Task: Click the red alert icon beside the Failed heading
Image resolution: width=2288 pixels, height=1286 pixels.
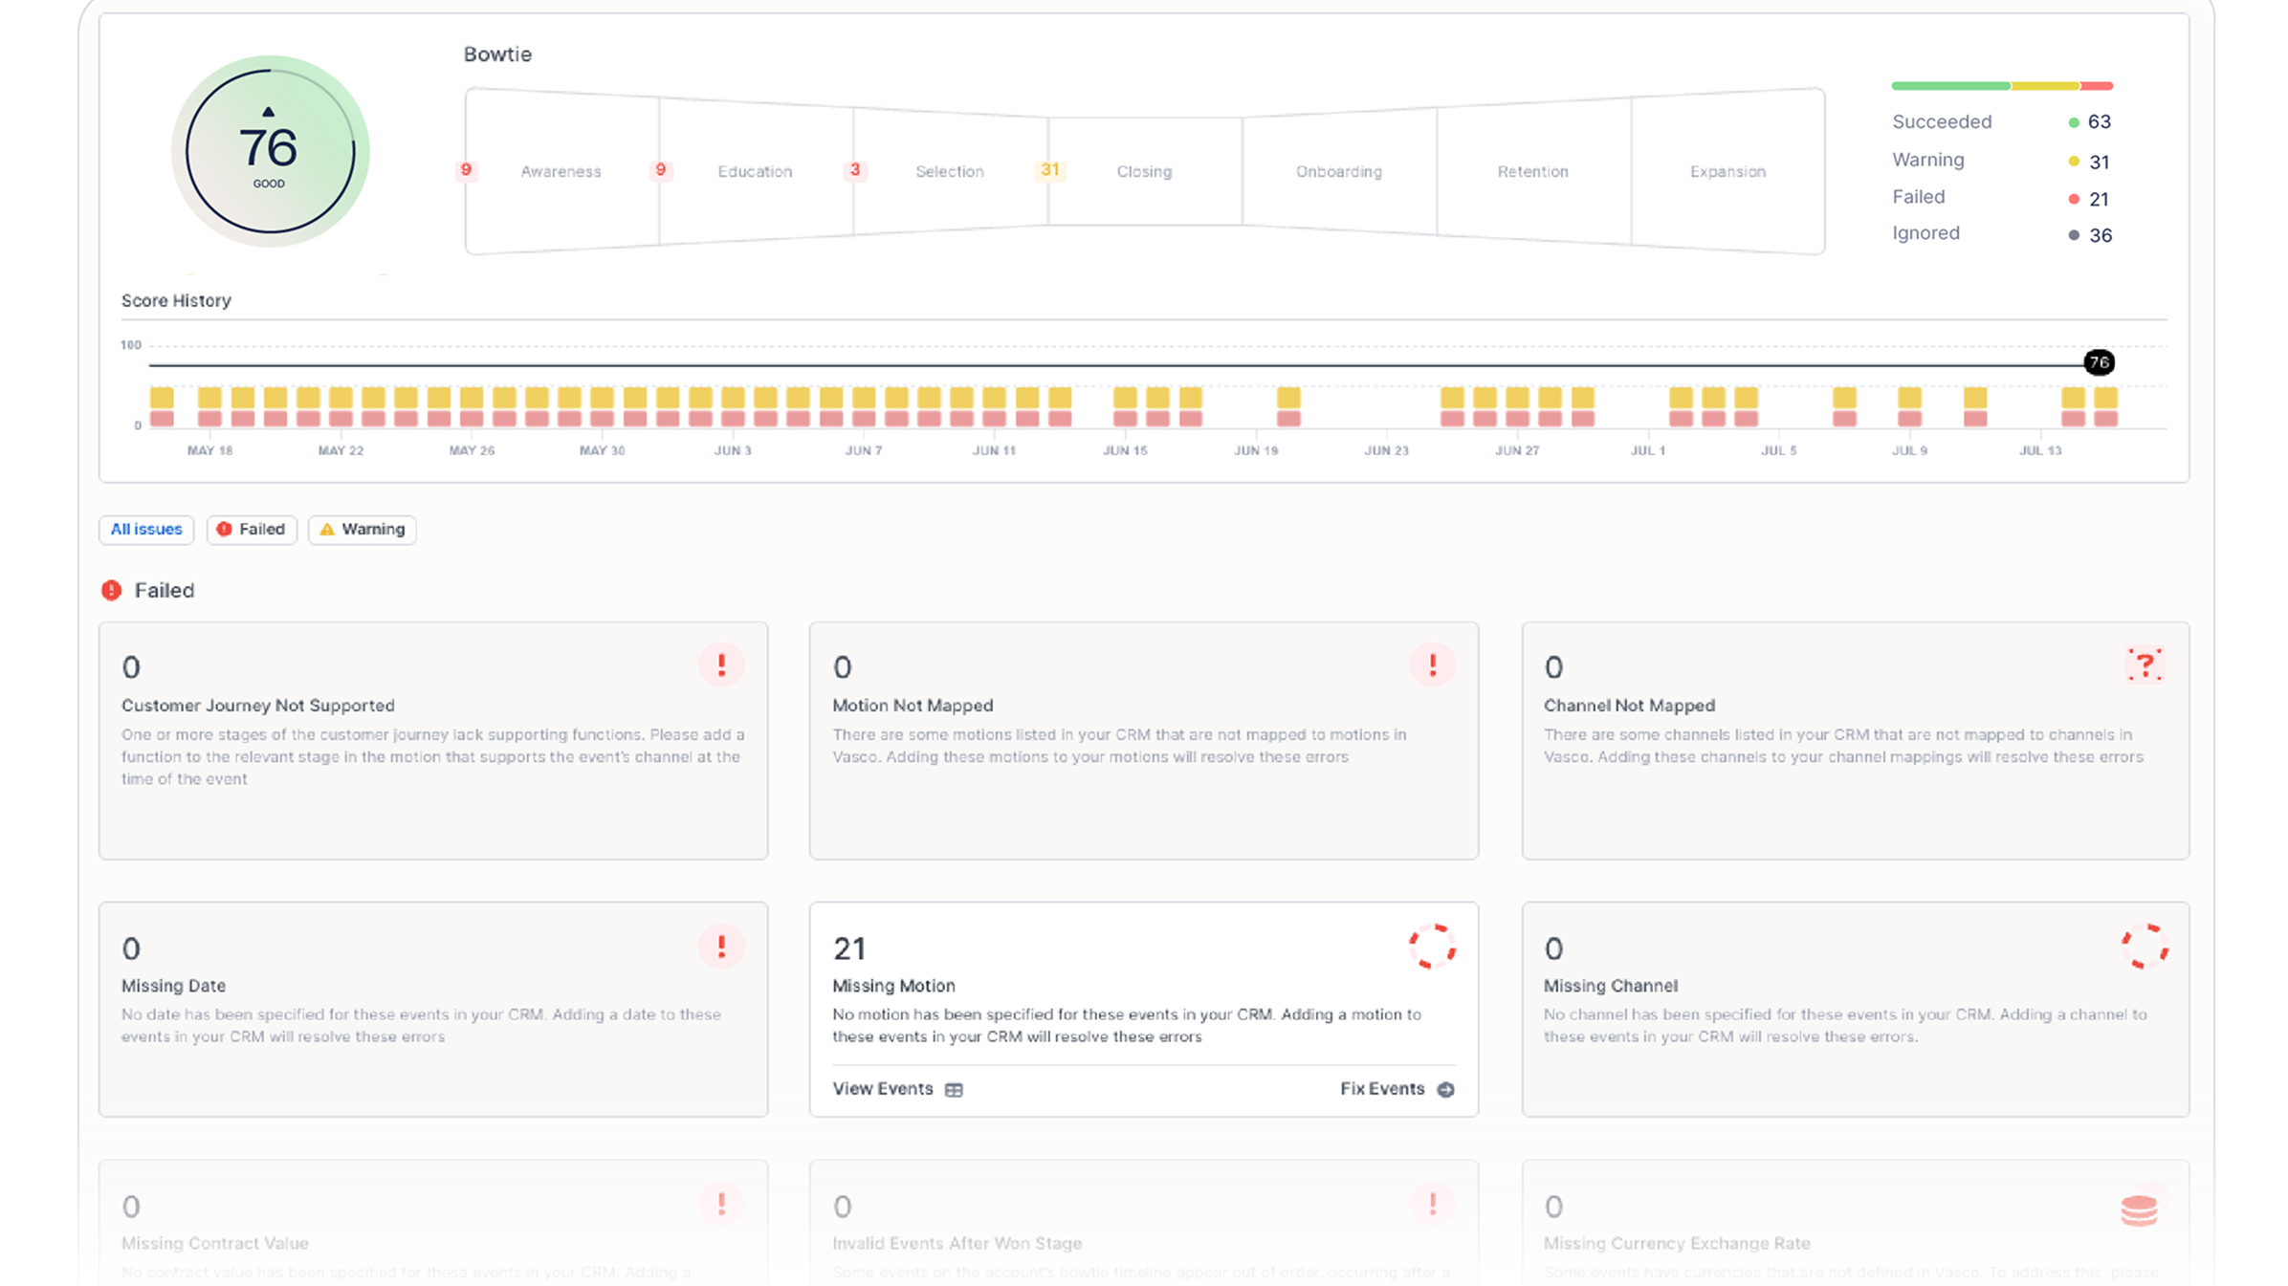Action: 112,590
